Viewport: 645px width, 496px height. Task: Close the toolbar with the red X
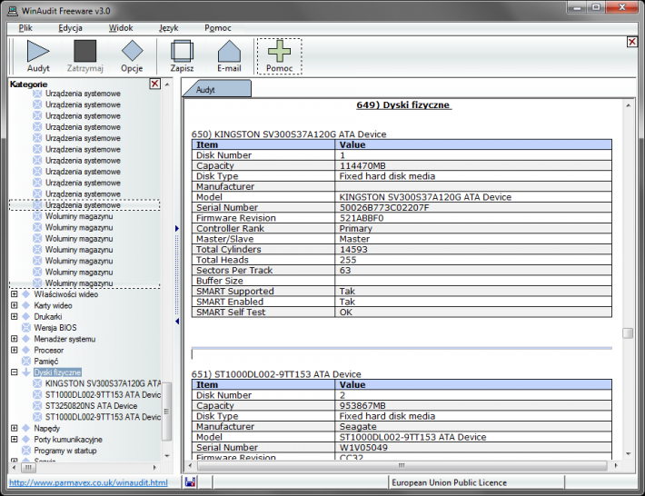(x=632, y=42)
